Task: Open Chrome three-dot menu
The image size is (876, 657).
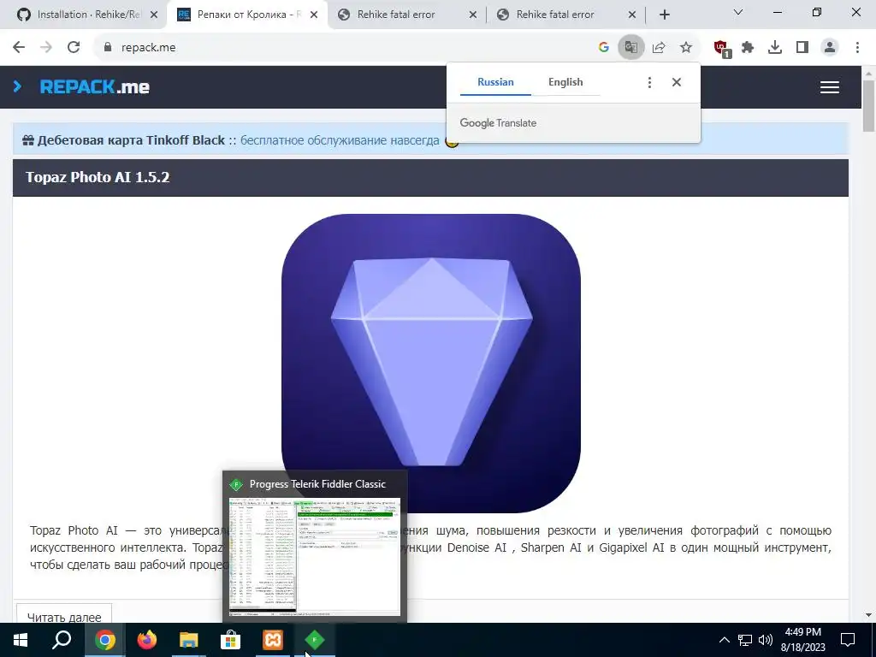Action: pos(857,48)
